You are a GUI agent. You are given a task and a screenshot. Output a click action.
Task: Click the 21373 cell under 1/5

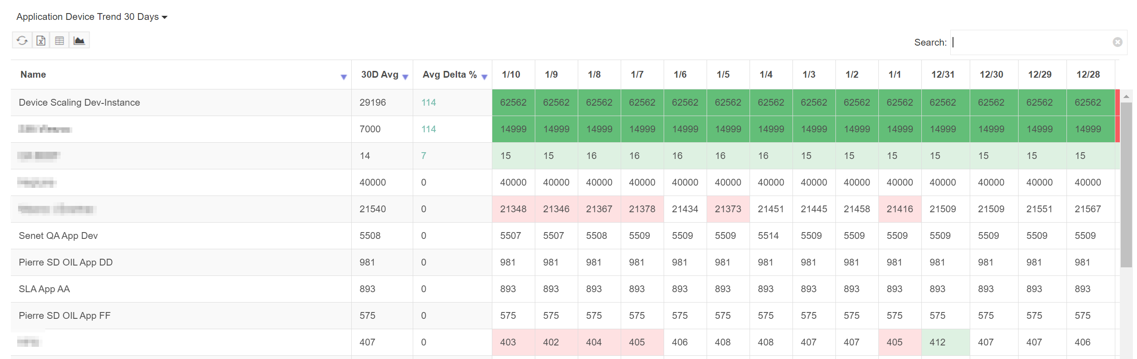click(x=728, y=209)
